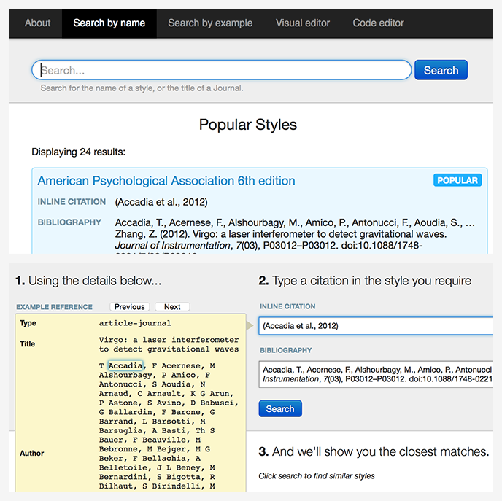Click the Virgo laser interferometer title value
502x501 pixels.
[x=169, y=344]
